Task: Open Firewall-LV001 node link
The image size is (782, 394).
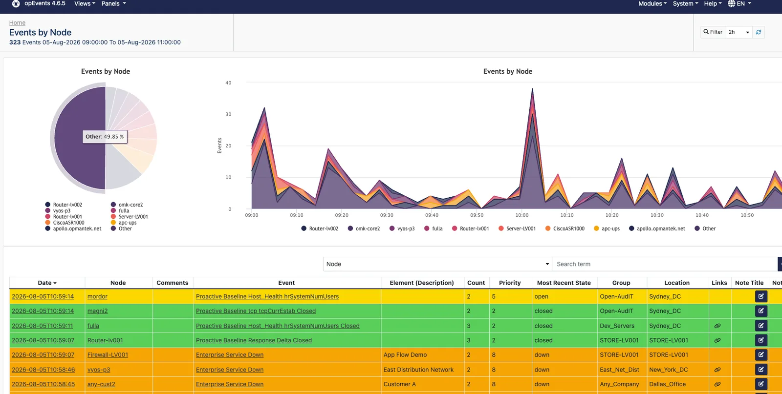Action: [x=108, y=355]
